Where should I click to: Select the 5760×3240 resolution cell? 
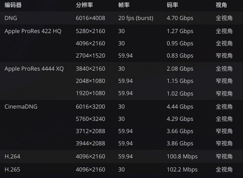click(90, 119)
